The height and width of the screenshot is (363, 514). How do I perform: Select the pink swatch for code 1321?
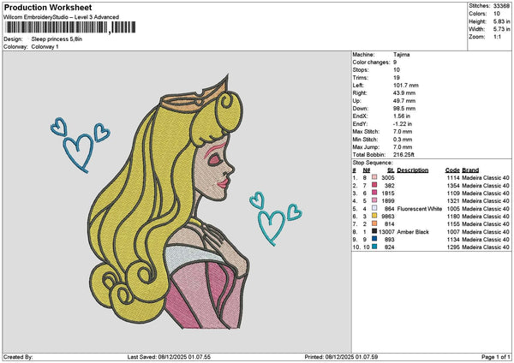(374, 200)
